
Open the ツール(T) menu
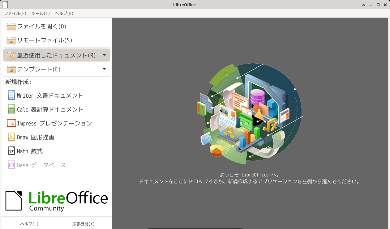click(x=41, y=13)
